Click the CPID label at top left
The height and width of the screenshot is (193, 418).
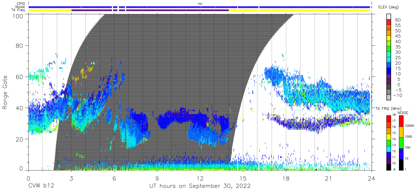[x=21, y=4]
